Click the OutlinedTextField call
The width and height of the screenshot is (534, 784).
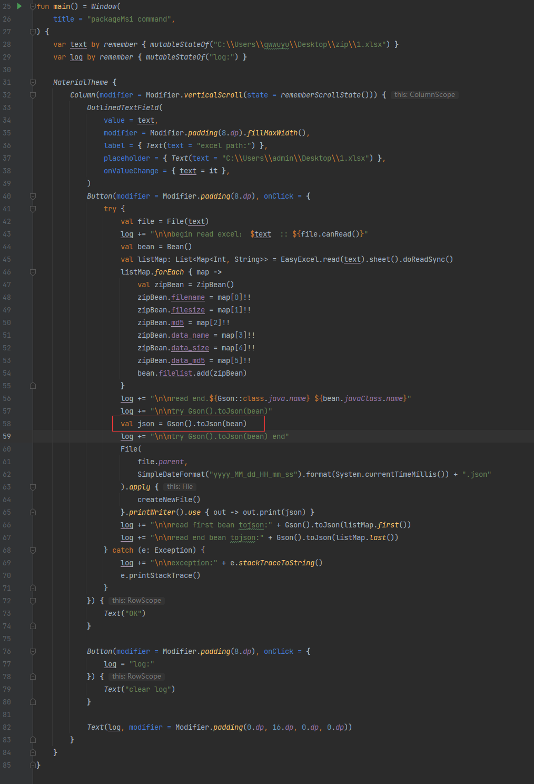pos(123,107)
